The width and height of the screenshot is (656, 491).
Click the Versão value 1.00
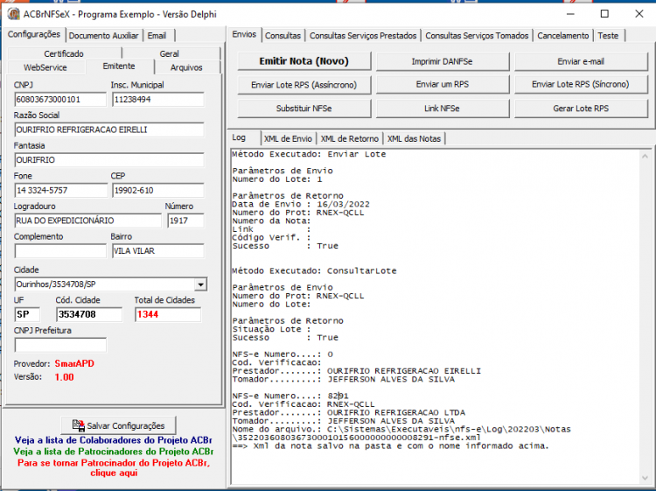point(65,377)
